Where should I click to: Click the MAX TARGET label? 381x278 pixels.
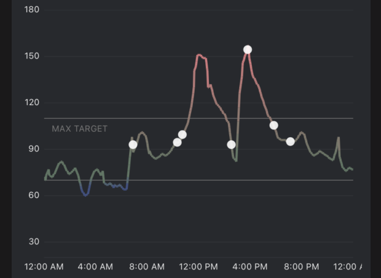point(79,129)
